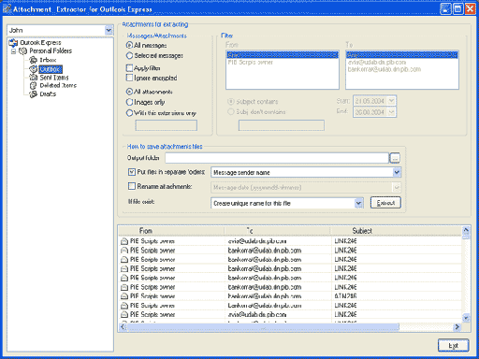Uncheck Put files in separate folders
The height and width of the screenshot is (359, 479).
click(132, 172)
